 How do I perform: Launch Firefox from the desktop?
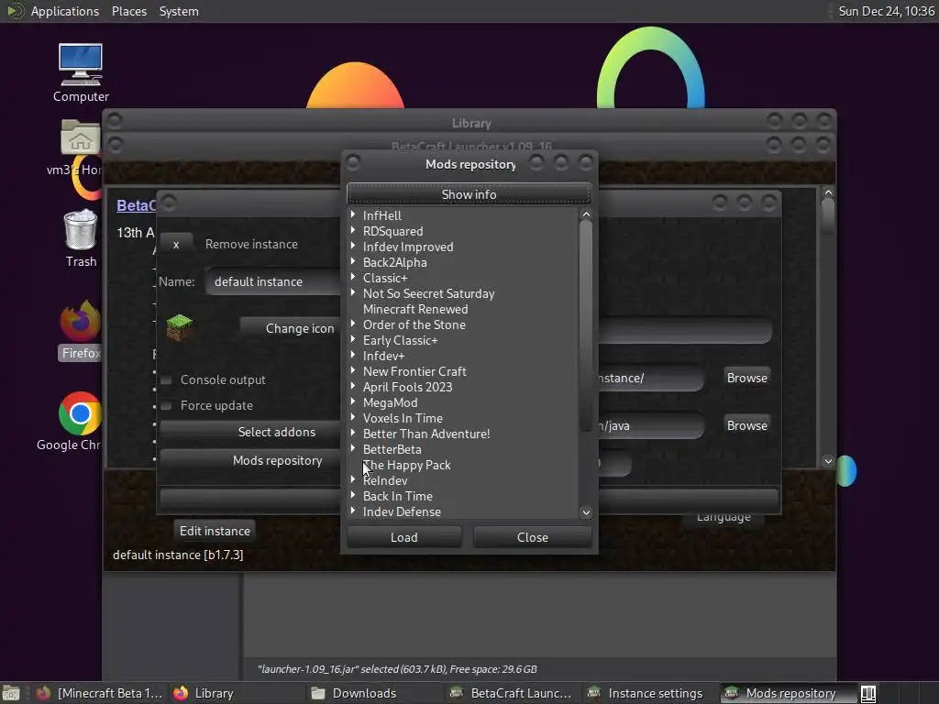(81, 330)
